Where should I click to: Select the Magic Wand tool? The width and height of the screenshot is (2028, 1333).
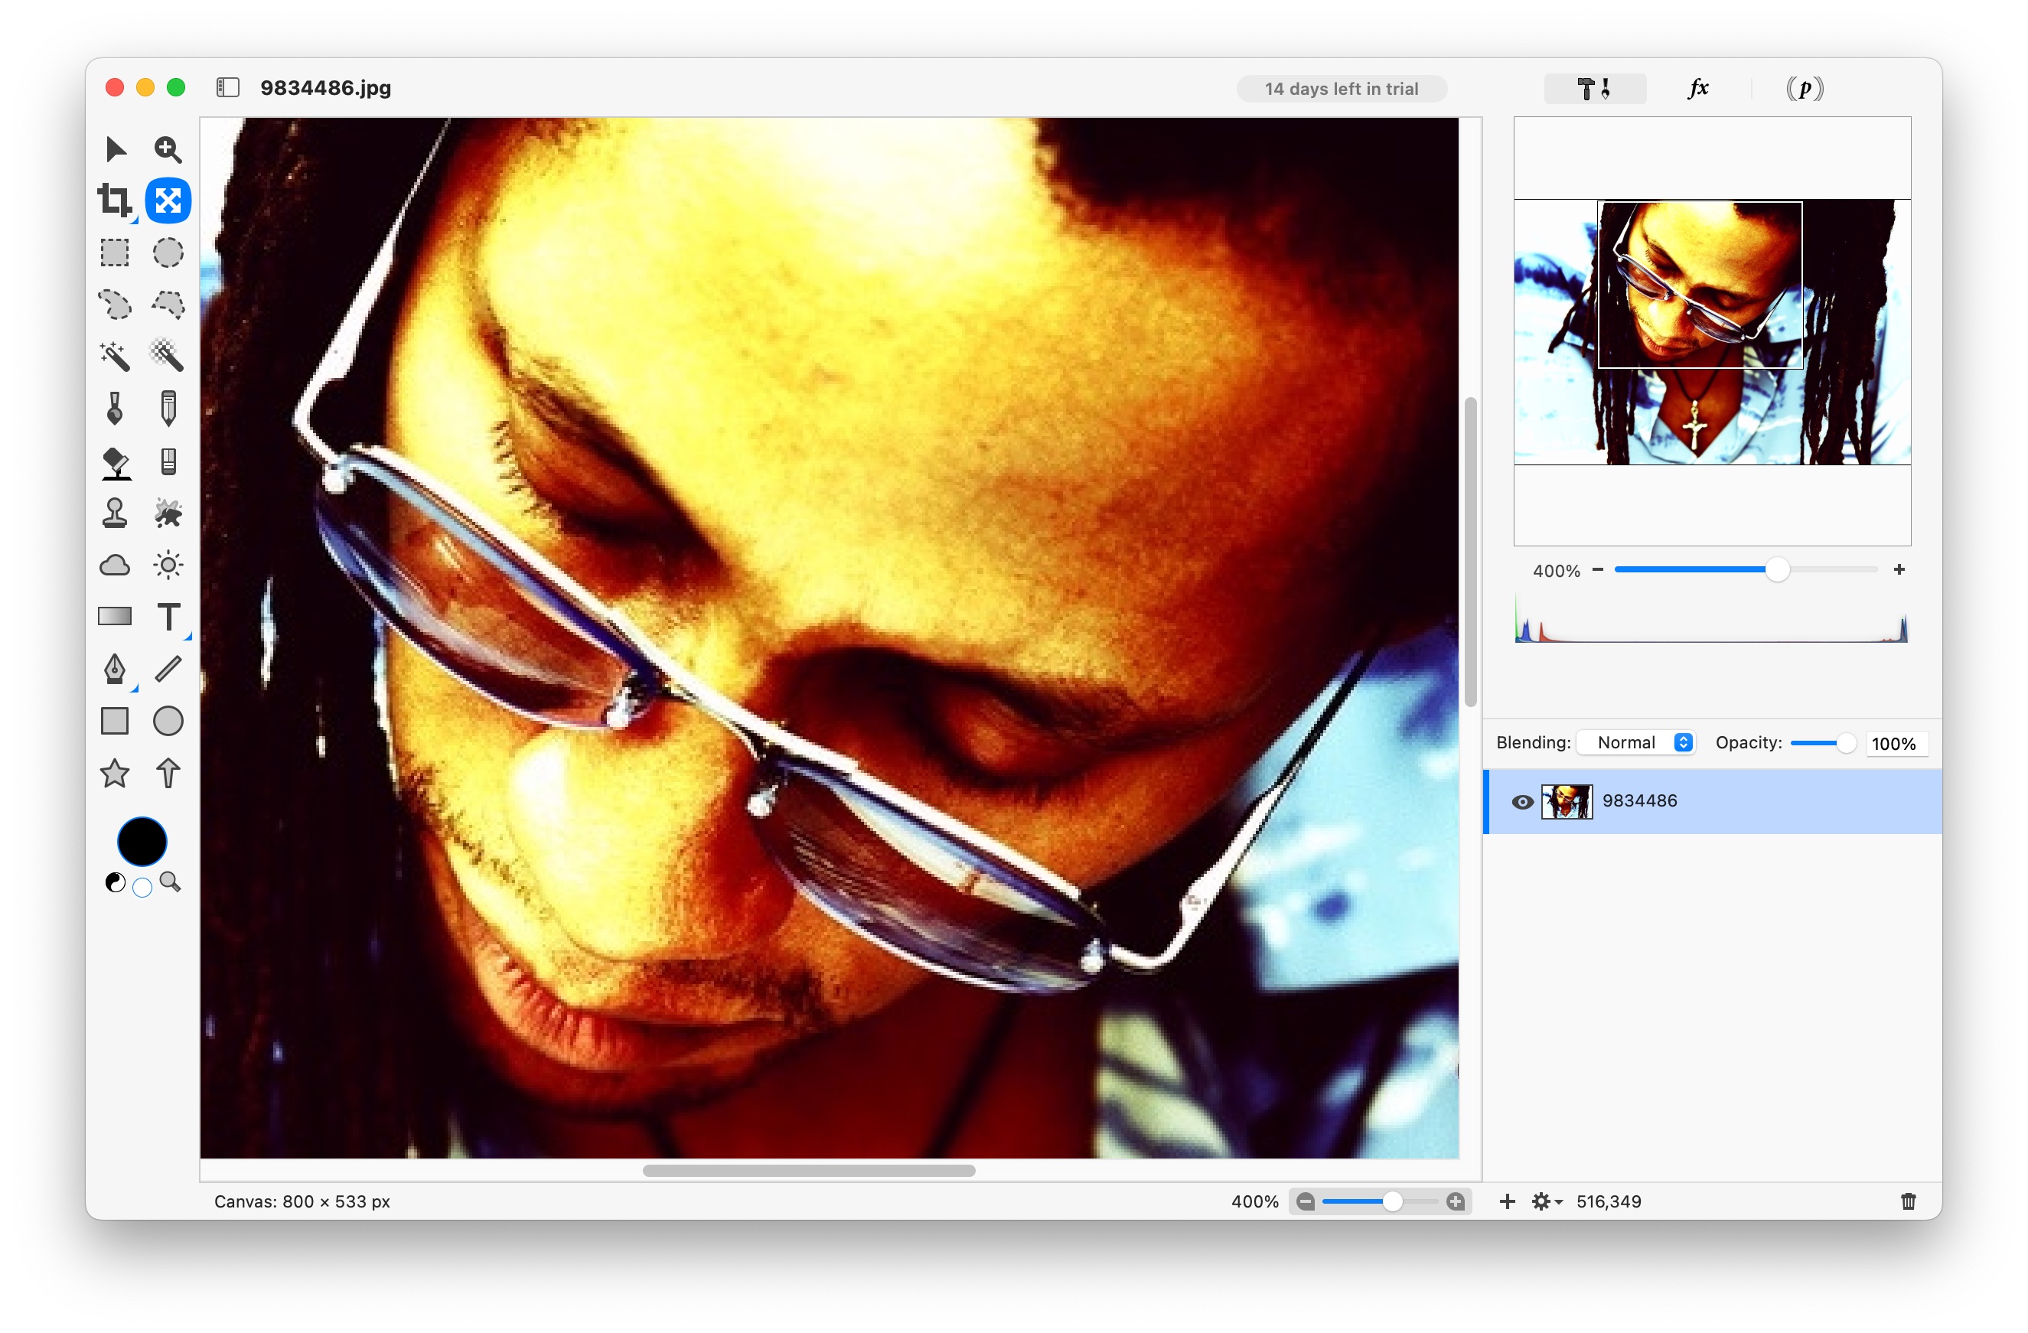114,356
